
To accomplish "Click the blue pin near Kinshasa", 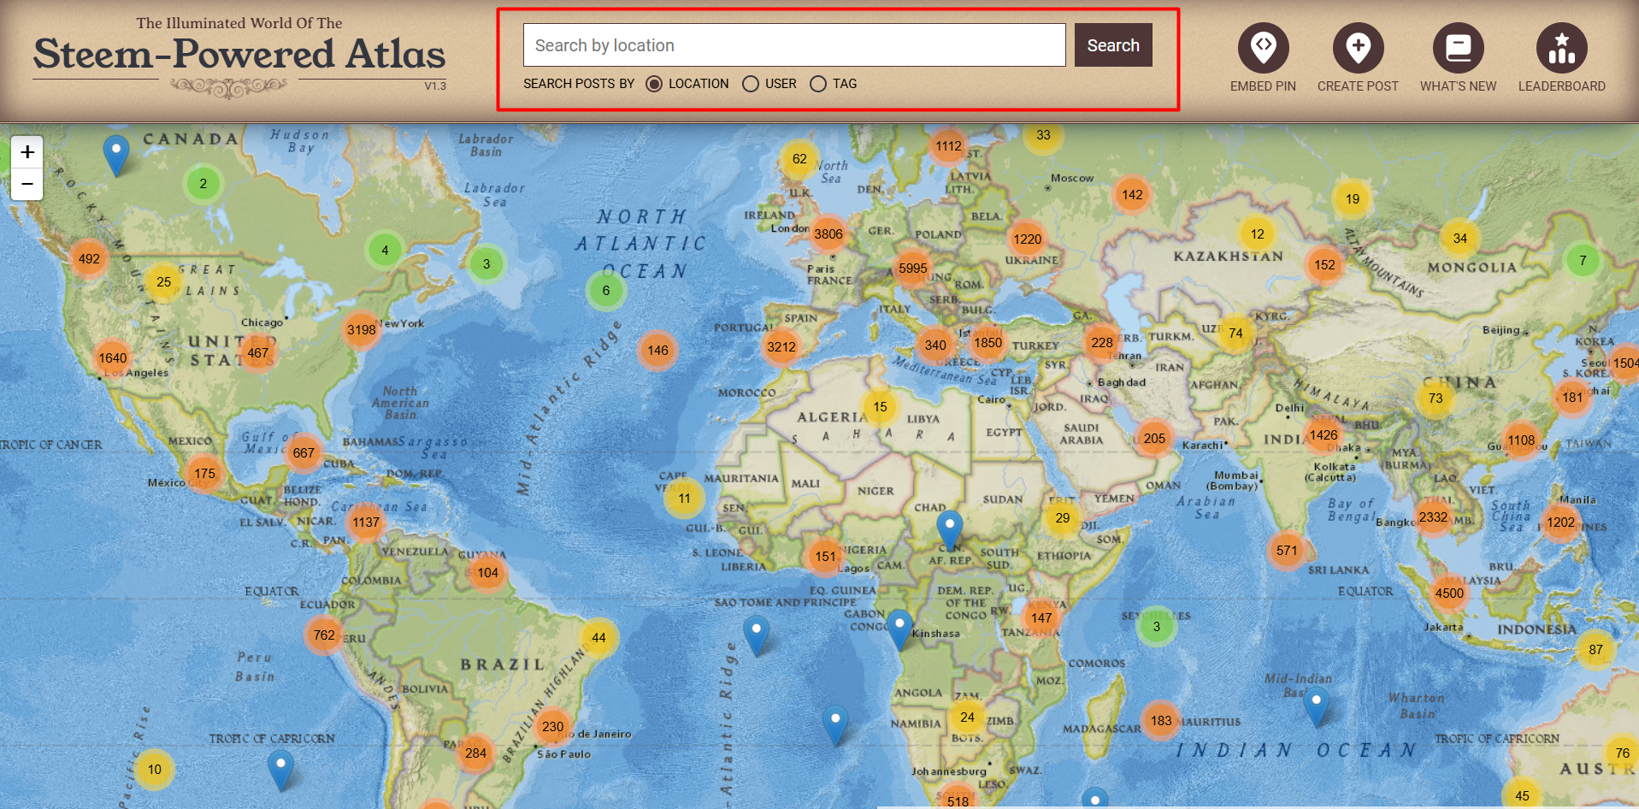I will (x=899, y=629).
